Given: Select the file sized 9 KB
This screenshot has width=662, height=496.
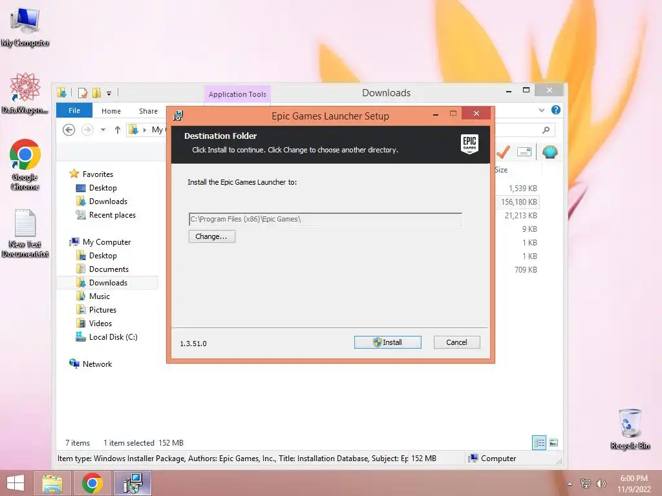Looking at the screenshot, I should pos(529,229).
